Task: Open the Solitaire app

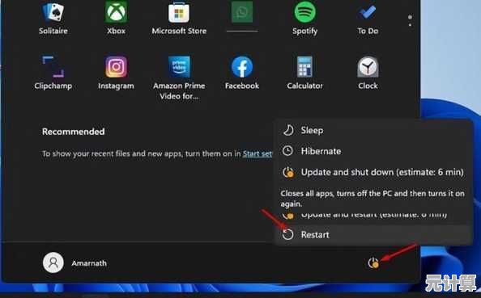Action: 53,18
